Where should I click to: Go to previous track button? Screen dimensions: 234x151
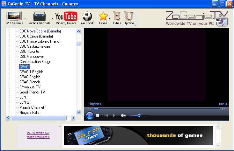point(106,115)
